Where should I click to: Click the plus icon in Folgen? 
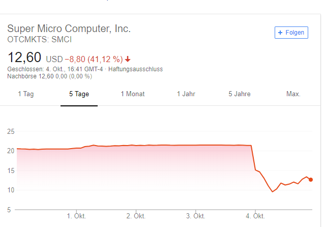point(280,33)
